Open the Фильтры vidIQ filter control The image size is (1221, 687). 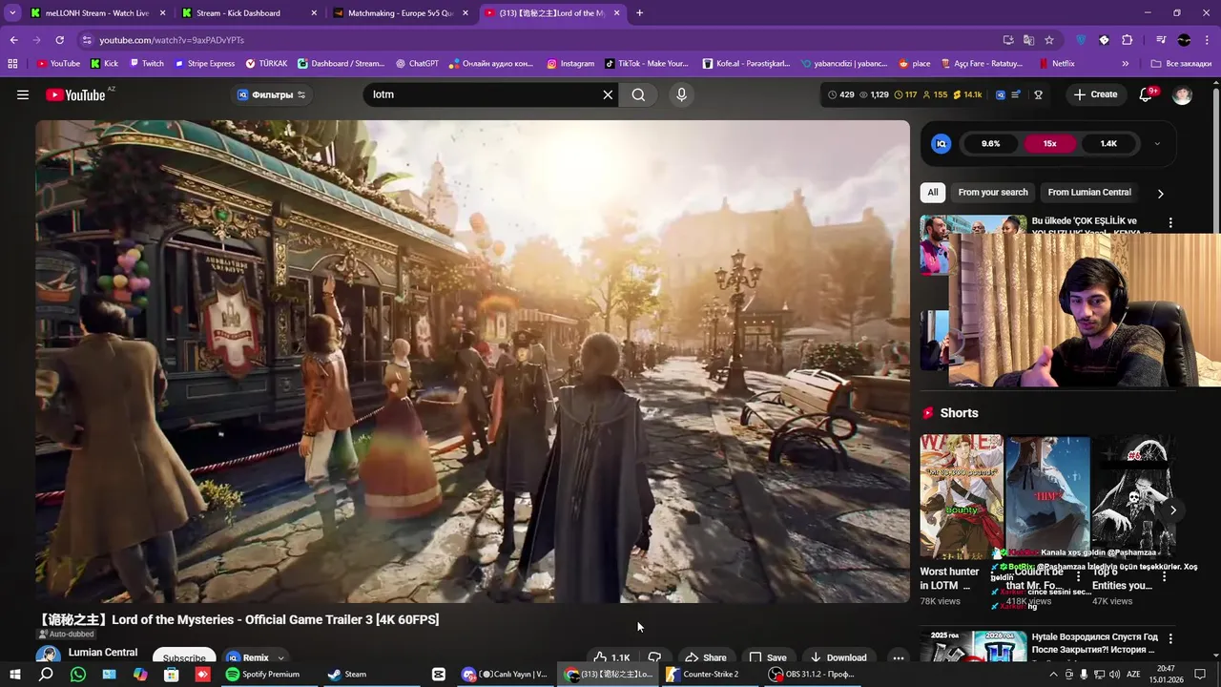272,94
